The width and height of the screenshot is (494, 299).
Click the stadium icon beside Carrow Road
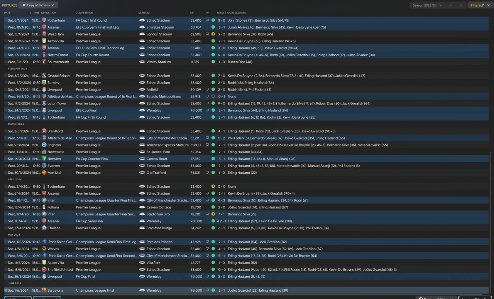pyautogui.click(x=142, y=159)
